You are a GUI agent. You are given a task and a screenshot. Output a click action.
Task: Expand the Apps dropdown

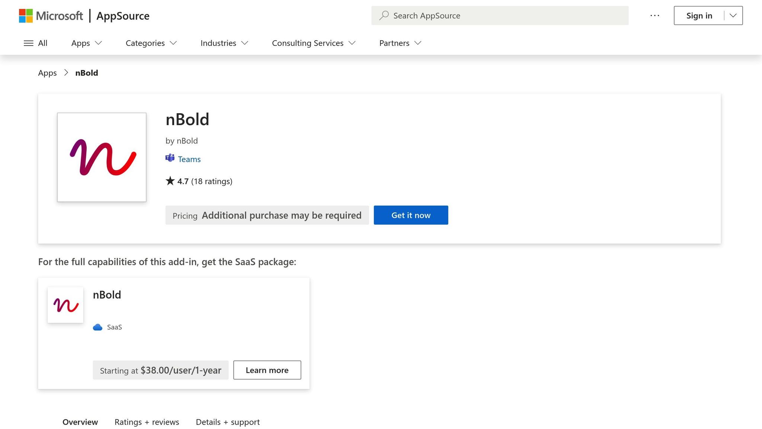pyautogui.click(x=86, y=43)
